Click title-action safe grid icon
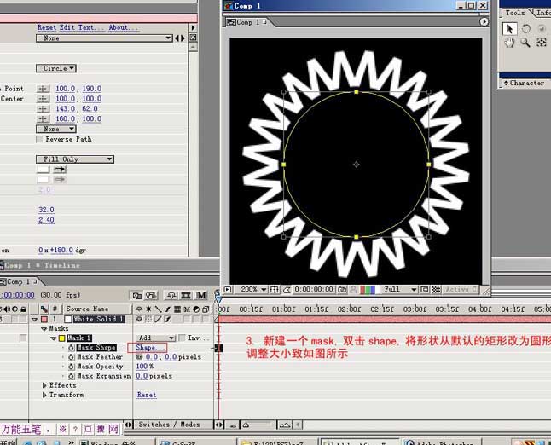The image size is (551, 445). point(274,289)
